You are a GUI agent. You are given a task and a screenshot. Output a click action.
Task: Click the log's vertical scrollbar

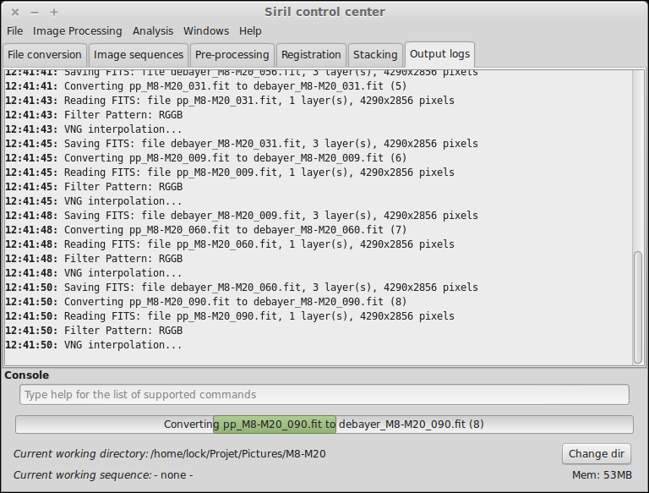click(x=638, y=304)
